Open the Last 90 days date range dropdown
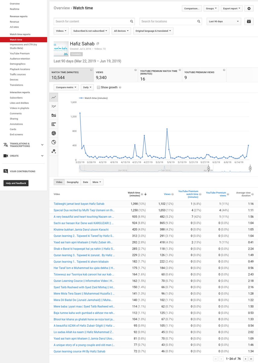Viewport: 258px width, 363px height. point(224,21)
